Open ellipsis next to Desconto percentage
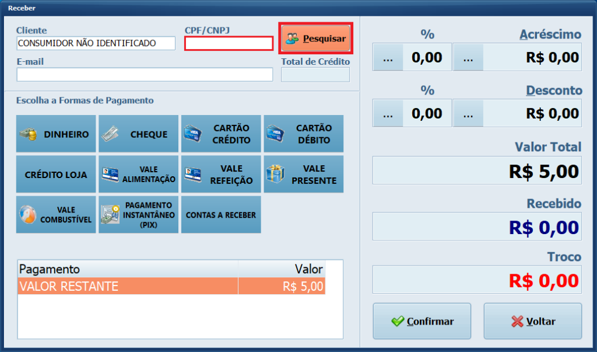 (x=388, y=113)
